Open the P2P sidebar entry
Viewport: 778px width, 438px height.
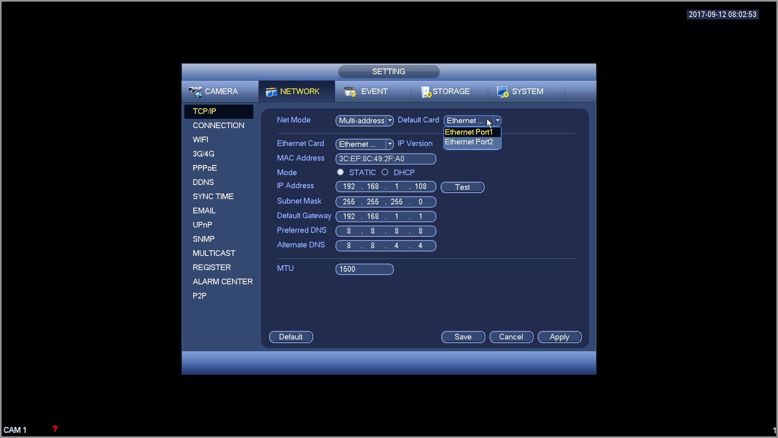coord(200,296)
